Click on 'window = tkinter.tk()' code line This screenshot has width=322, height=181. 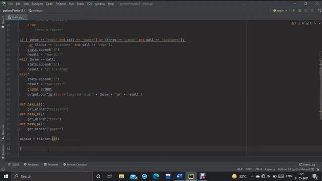tap(39, 139)
